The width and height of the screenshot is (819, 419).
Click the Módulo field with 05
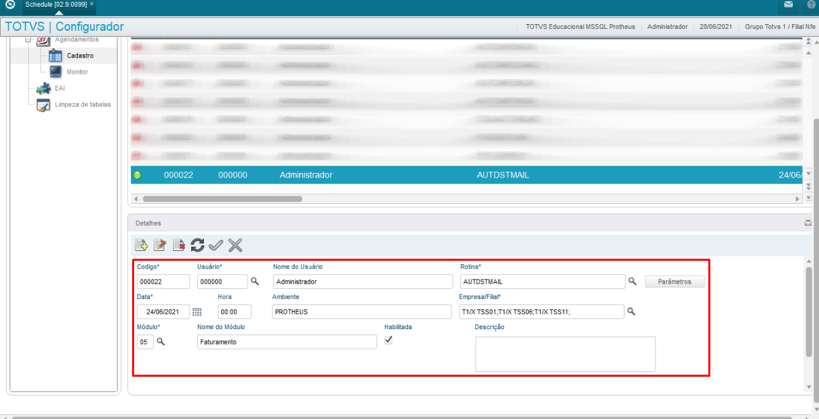(x=145, y=342)
